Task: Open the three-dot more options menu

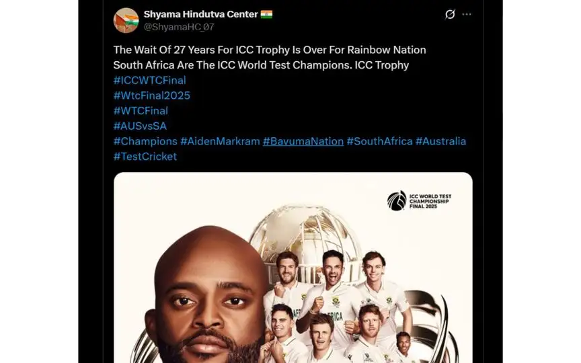Action: point(467,14)
